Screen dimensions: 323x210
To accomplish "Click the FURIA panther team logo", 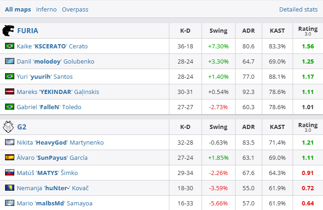I will pos(8,31).
